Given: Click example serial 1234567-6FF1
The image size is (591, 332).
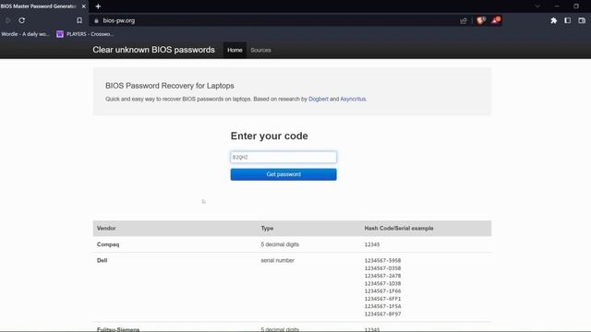Looking at the screenshot, I should tap(382, 299).
